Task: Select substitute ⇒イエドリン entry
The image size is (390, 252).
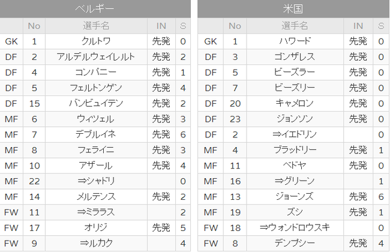Action: click(x=295, y=134)
